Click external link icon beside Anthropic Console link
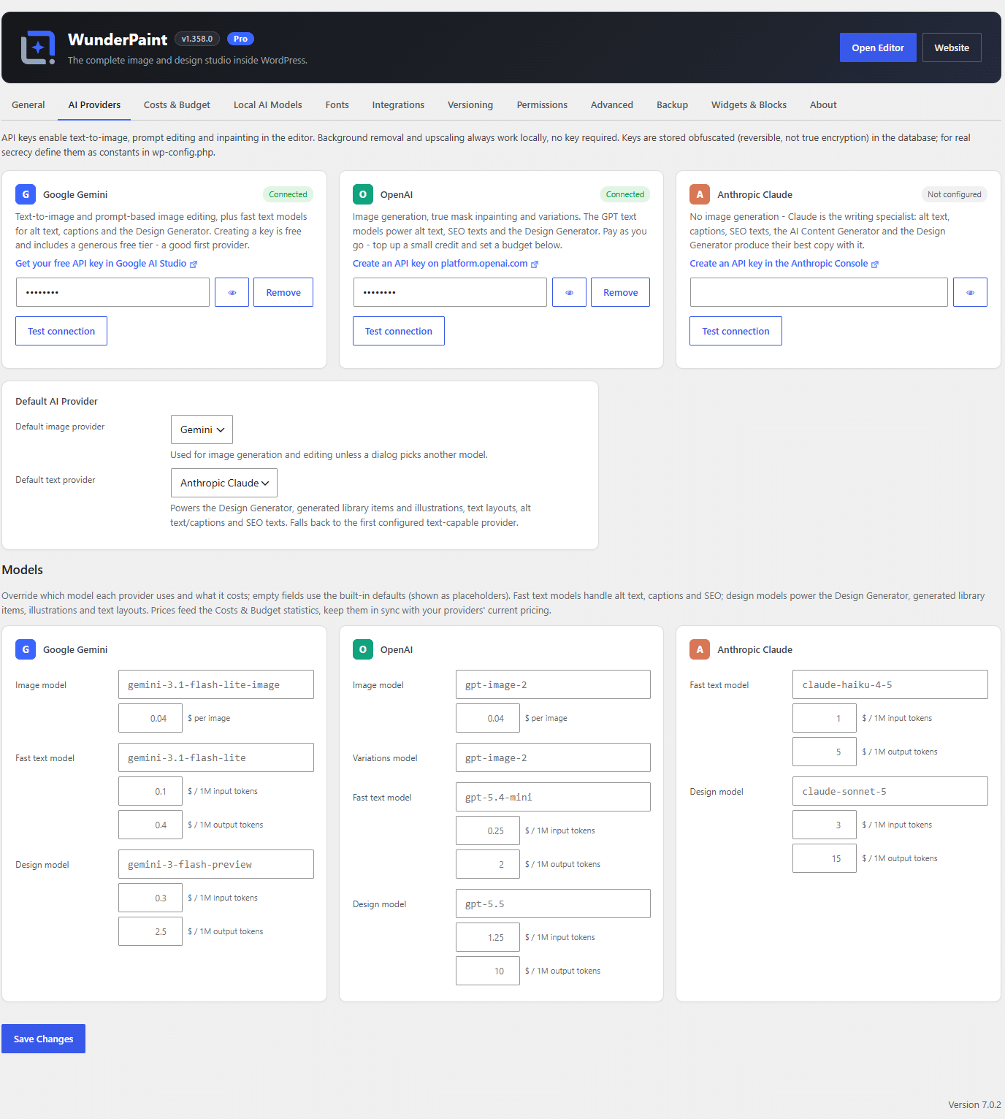 point(875,264)
